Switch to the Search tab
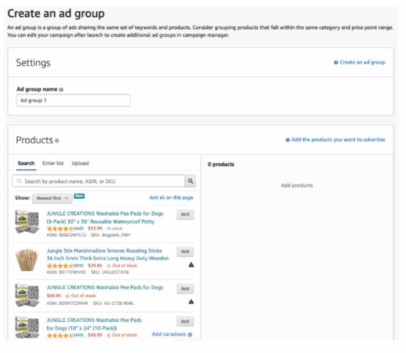 (x=26, y=163)
